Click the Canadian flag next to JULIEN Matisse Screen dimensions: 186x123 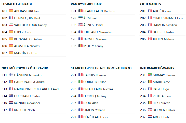(150, 39)
